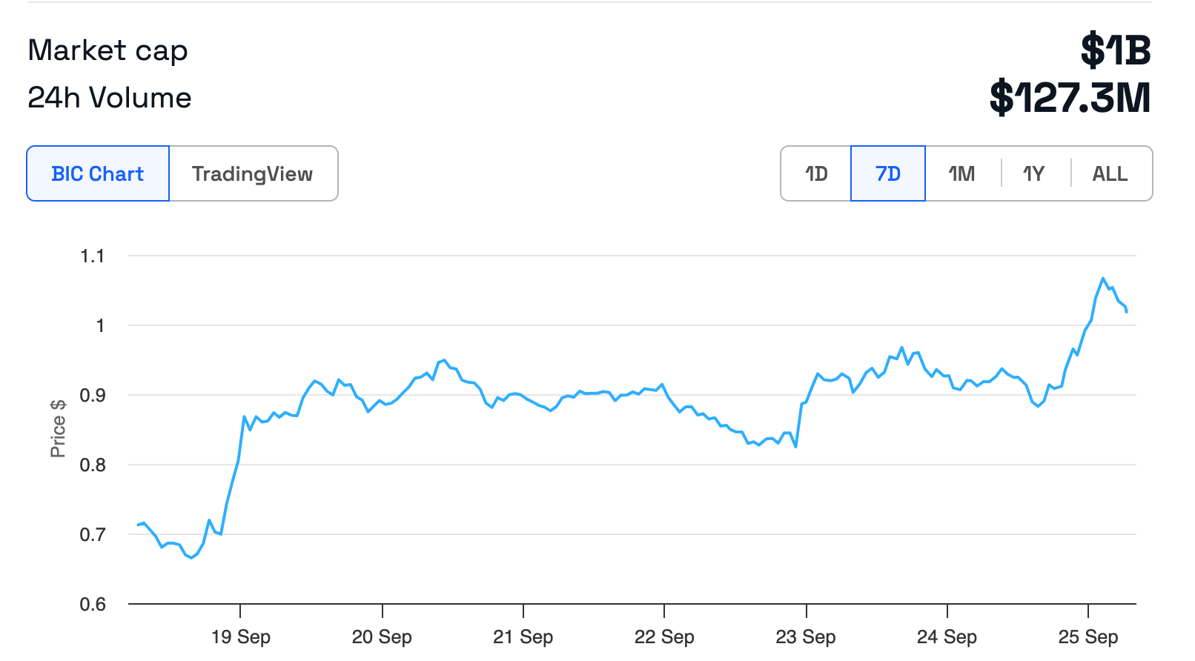
Task: Select the 1D time range
Action: click(x=816, y=173)
